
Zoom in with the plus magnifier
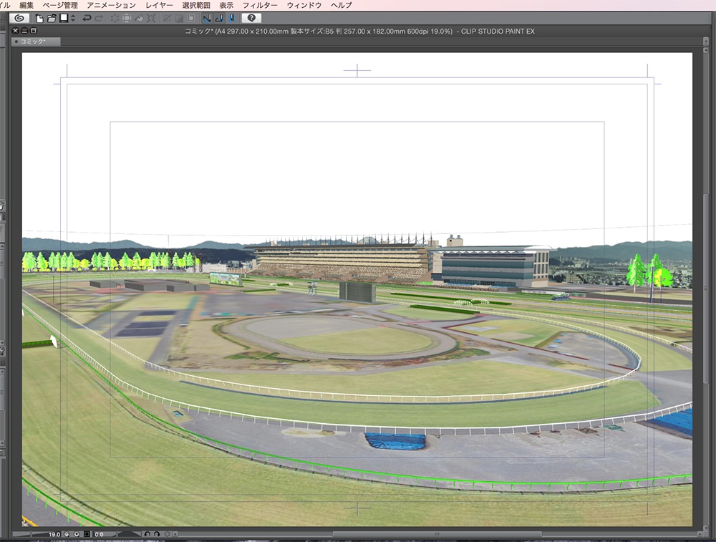[77, 534]
